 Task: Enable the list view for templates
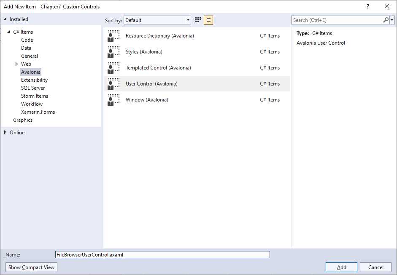click(208, 20)
